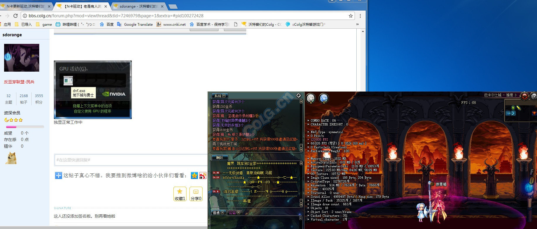
Task: Bookmark this page with the star icon
Action: [350, 16]
